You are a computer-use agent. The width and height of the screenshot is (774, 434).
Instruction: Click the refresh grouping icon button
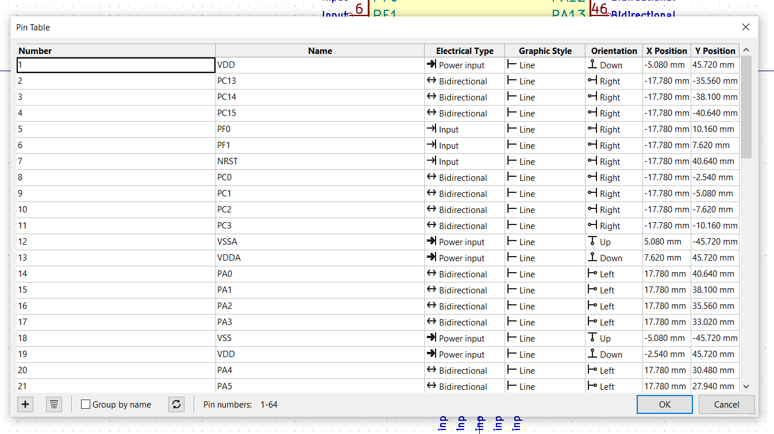pos(176,404)
